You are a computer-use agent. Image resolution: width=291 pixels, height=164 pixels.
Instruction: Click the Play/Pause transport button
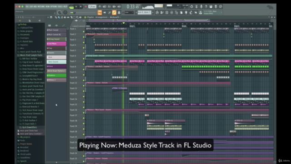coord(76,6)
